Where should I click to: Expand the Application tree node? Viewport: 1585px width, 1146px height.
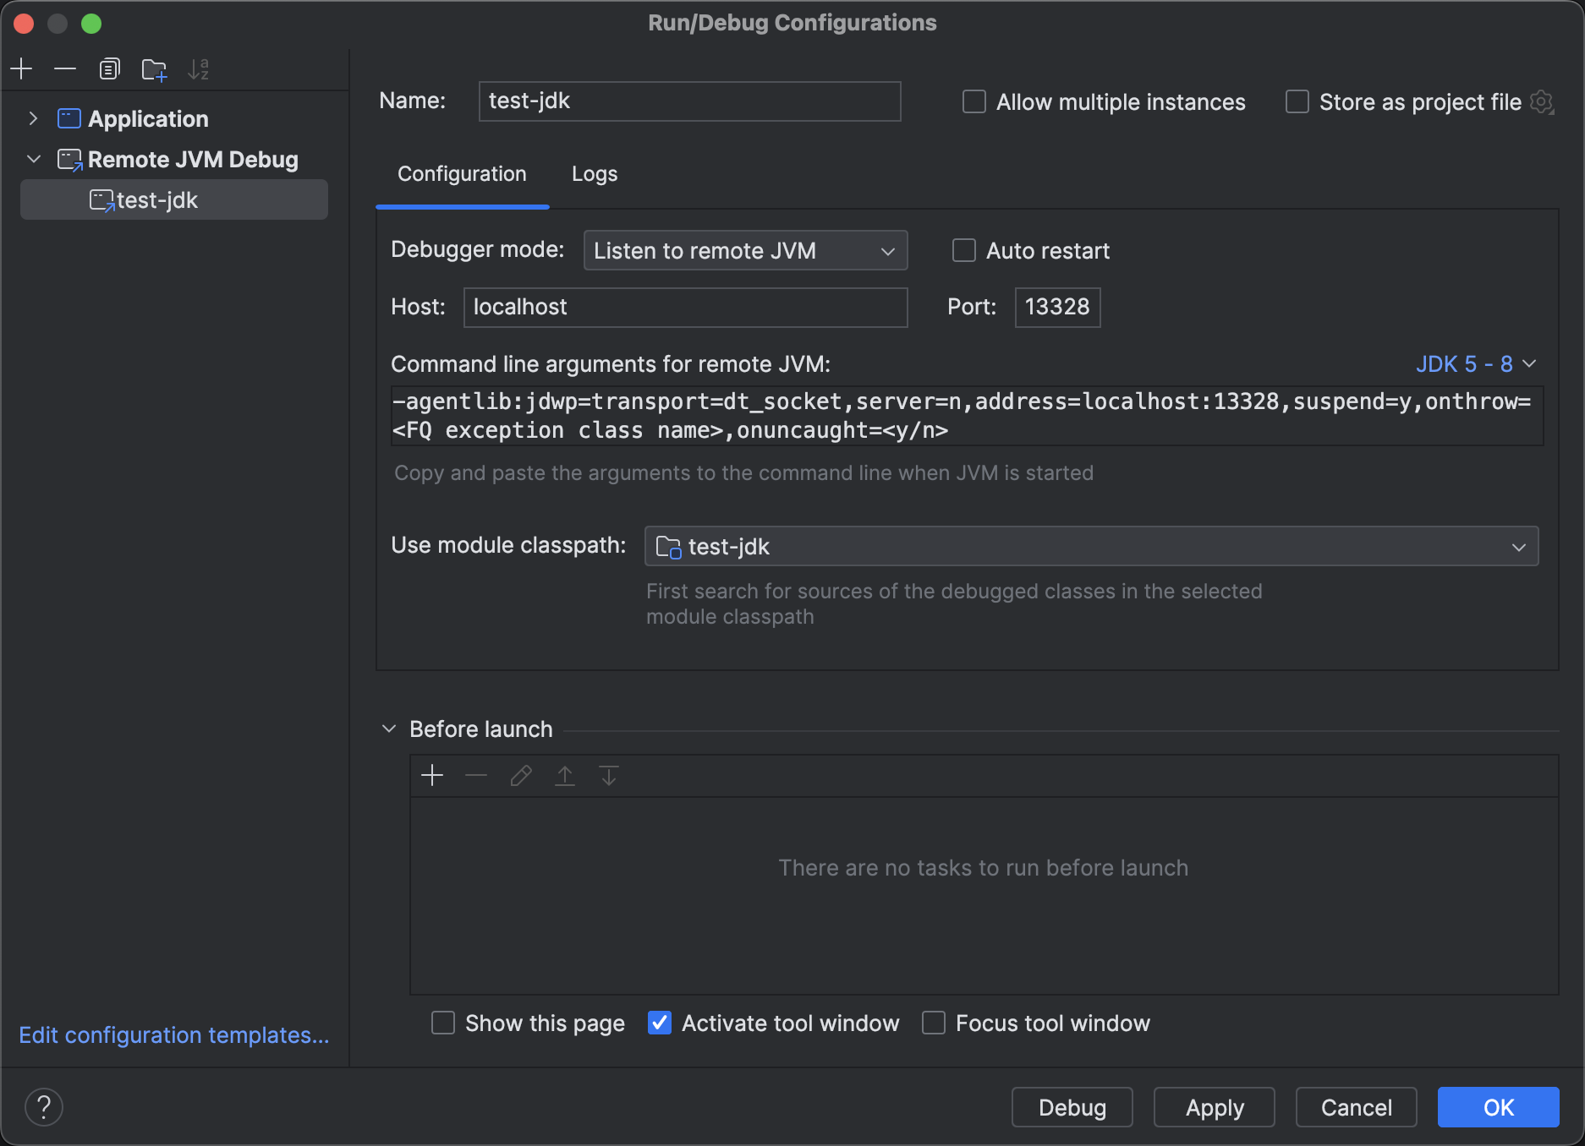tap(33, 119)
